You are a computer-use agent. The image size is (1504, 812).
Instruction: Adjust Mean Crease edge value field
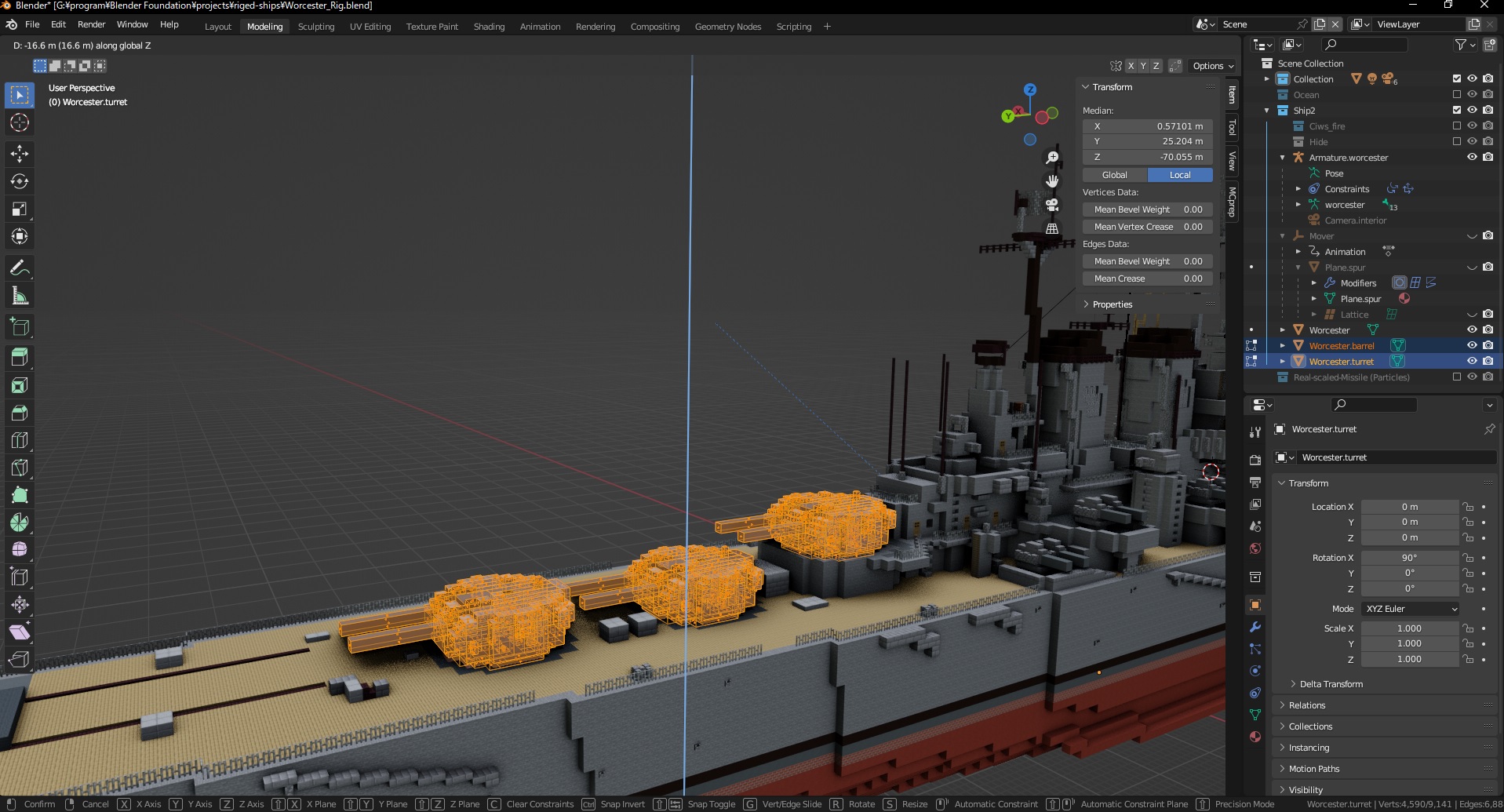pos(1148,279)
